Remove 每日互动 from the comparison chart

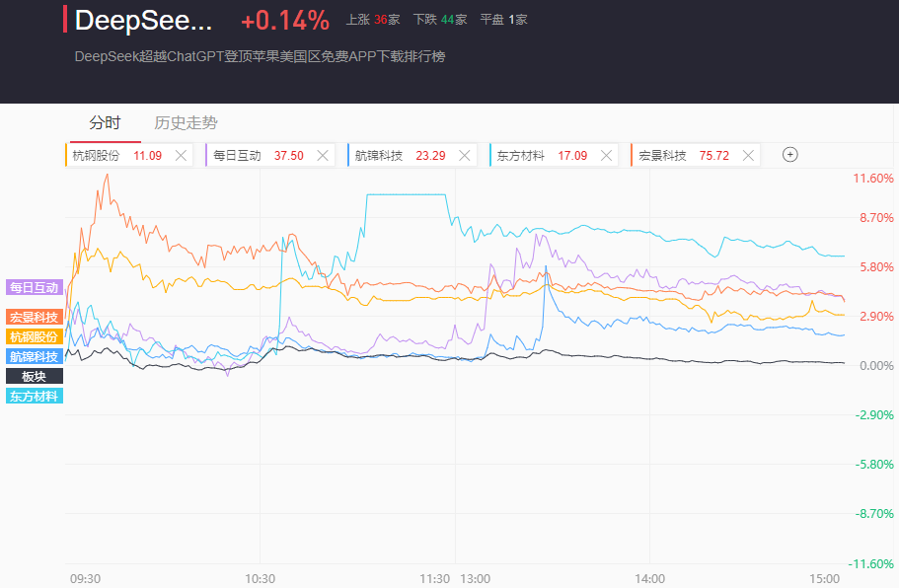(323, 155)
